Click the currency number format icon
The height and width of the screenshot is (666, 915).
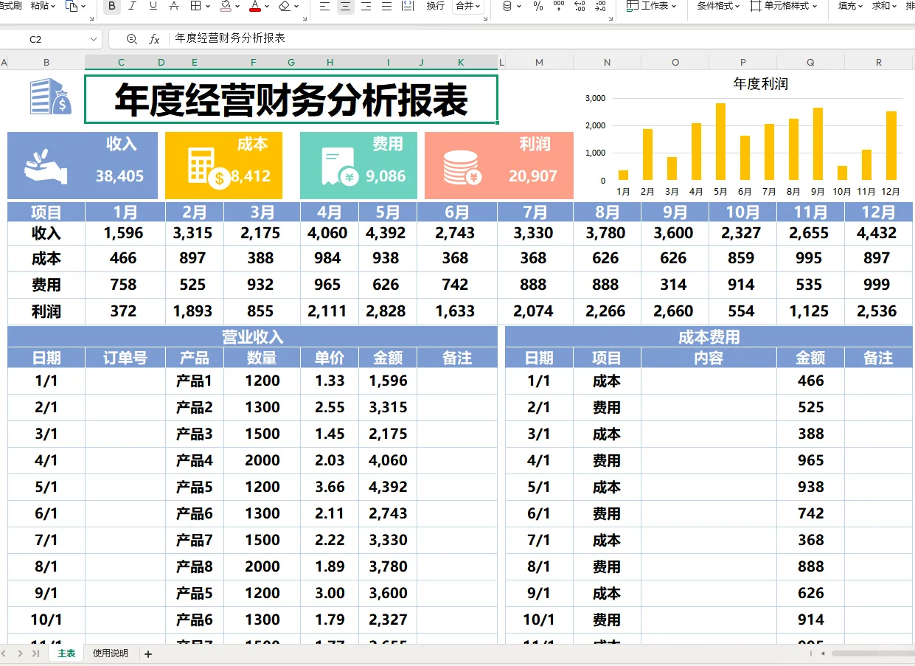[x=507, y=6]
